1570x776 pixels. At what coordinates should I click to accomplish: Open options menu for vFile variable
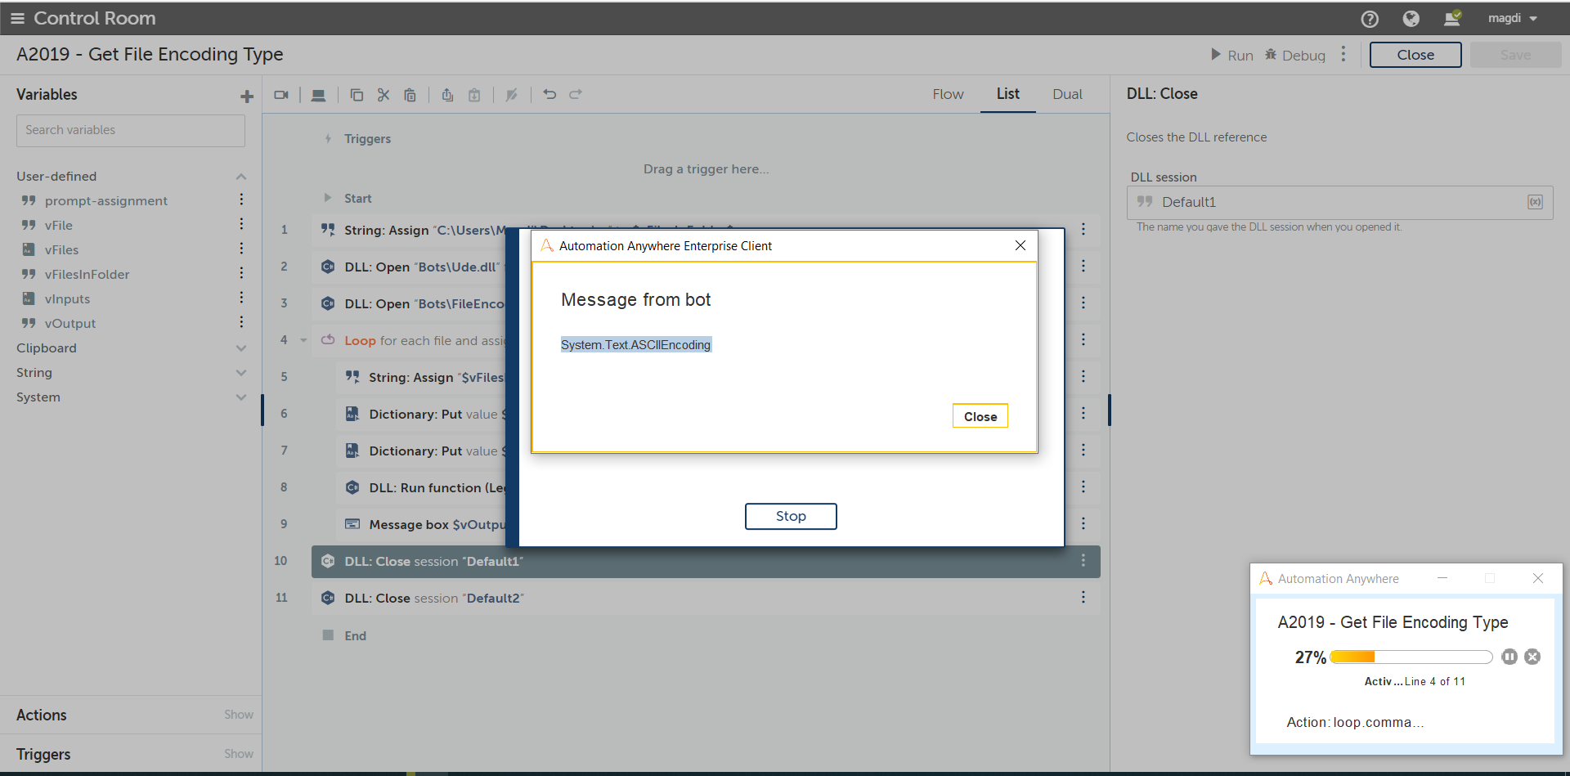coord(241,225)
